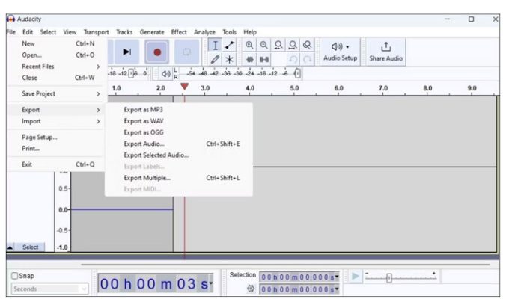Select Export Selected Audio...
This screenshot has width=506, height=299.
[x=178, y=155]
